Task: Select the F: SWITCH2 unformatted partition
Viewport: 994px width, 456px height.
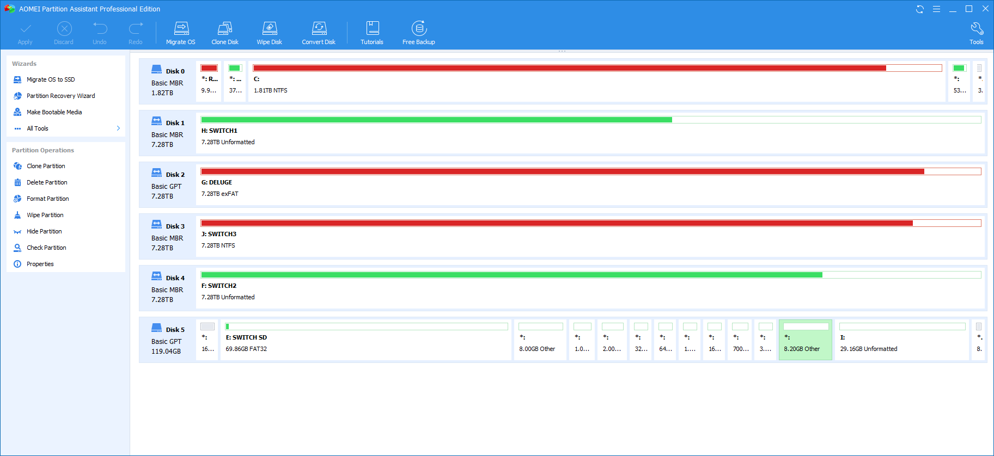Action: pyautogui.click(x=591, y=288)
